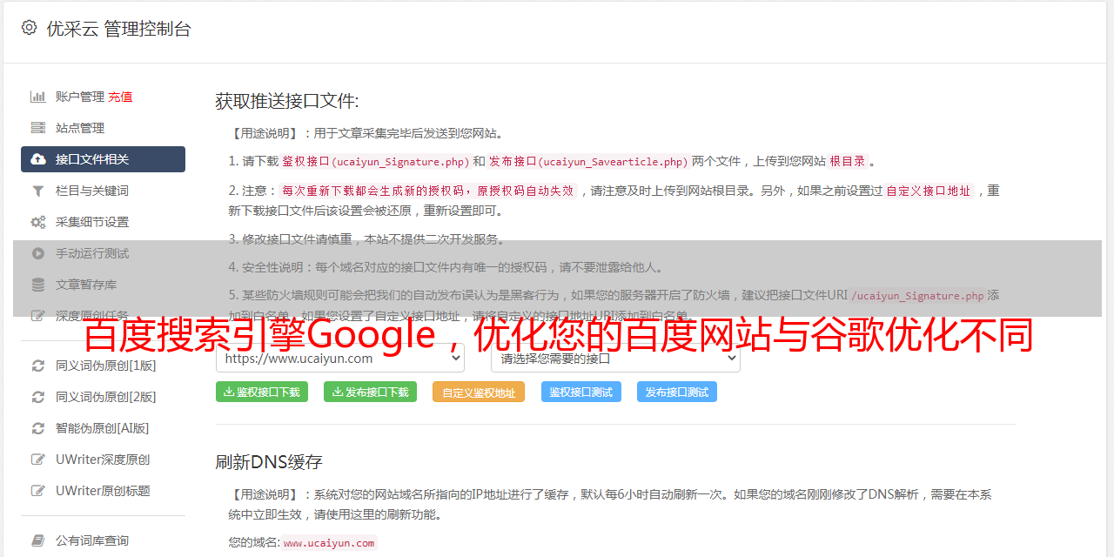Click the play circle icon for 手动运行测试
Image resolution: width=1114 pixels, height=557 pixels.
click(x=37, y=253)
